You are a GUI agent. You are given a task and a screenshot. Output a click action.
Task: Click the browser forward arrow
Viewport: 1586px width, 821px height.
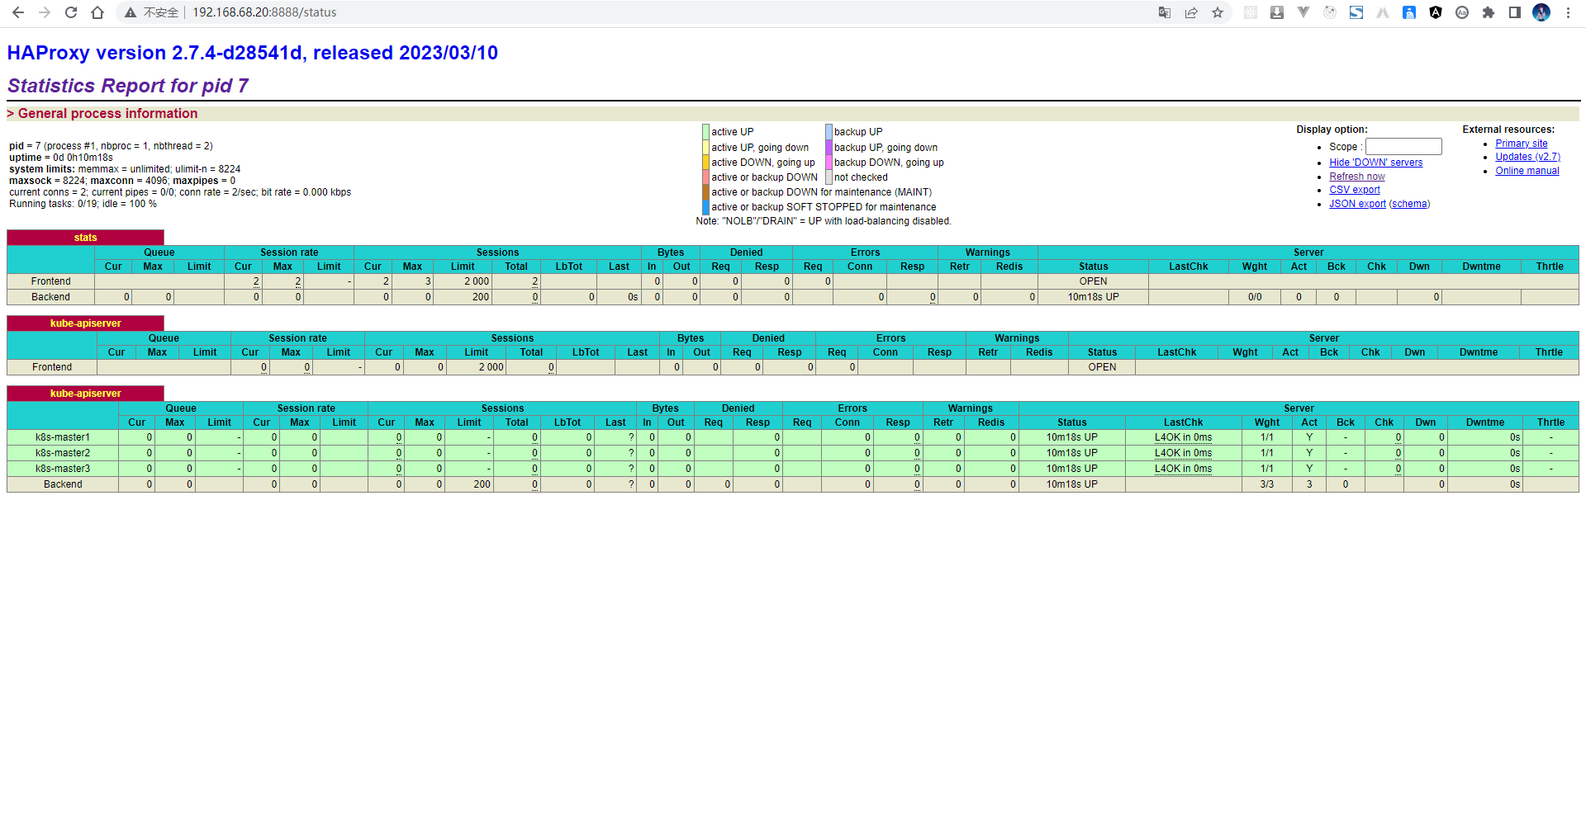(45, 12)
